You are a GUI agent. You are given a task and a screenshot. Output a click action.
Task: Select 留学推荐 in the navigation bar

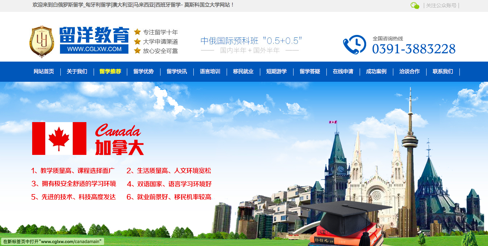click(x=110, y=71)
